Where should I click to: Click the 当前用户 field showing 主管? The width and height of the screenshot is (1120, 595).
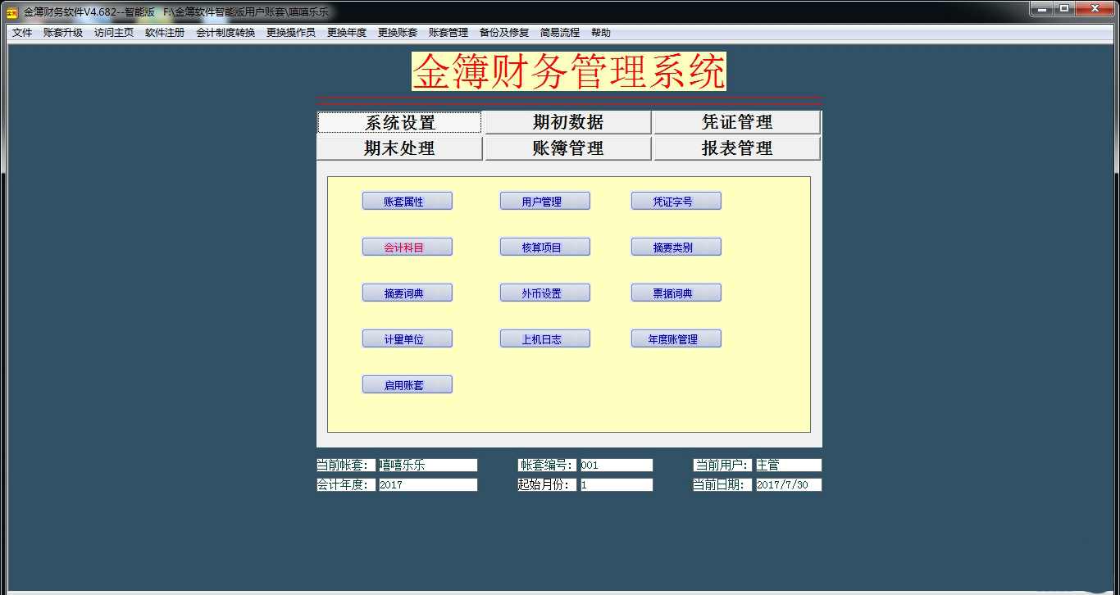pos(789,465)
